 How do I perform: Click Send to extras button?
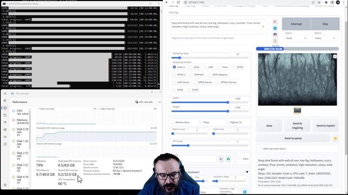click(293, 139)
